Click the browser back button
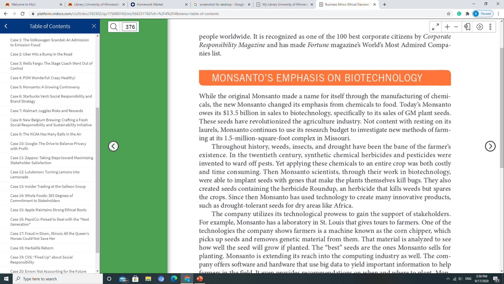 click(x=6, y=14)
